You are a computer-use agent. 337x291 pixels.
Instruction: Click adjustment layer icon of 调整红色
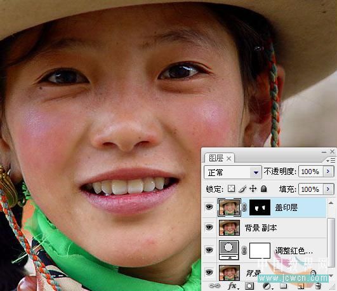click(229, 250)
